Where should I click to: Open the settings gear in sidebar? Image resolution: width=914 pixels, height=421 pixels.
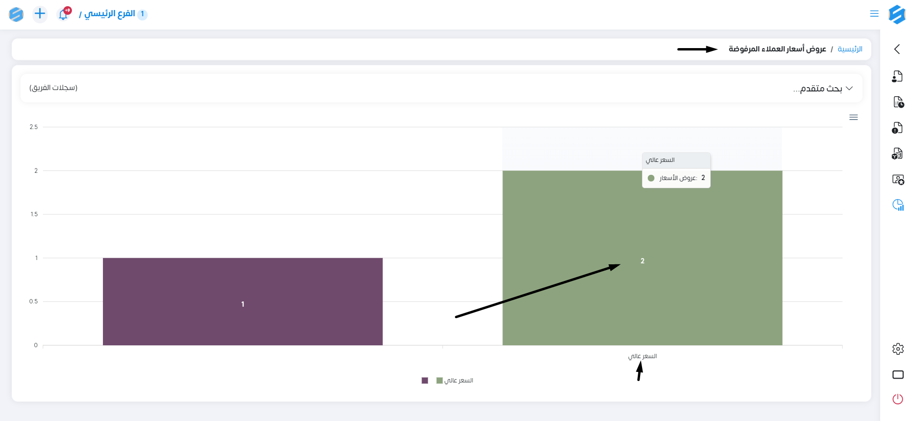(898, 349)
